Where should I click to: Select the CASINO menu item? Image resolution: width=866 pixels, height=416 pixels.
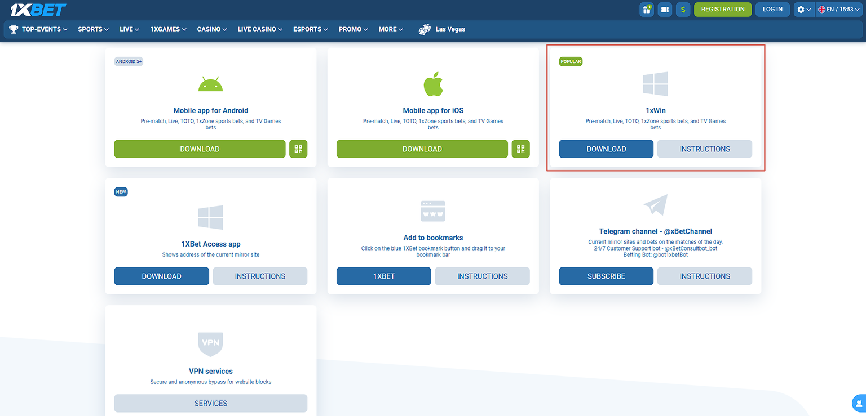pyautogui.click(x=211, y=29)
